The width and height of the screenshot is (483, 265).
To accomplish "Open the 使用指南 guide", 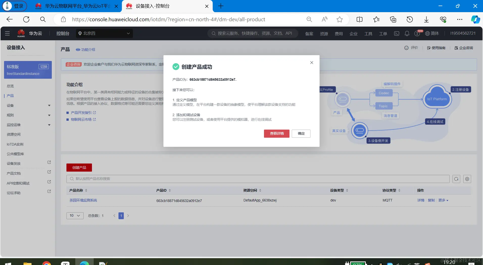I will (x=436, y=48).
